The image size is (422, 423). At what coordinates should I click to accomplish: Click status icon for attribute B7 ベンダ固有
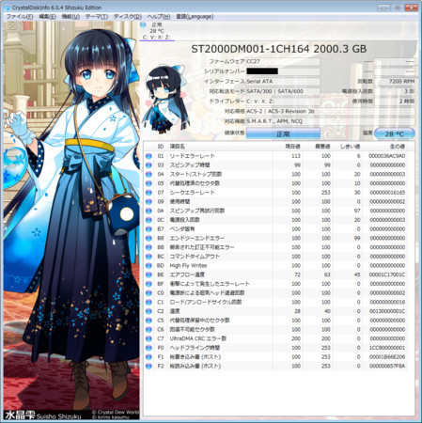[x=148, y=228]
